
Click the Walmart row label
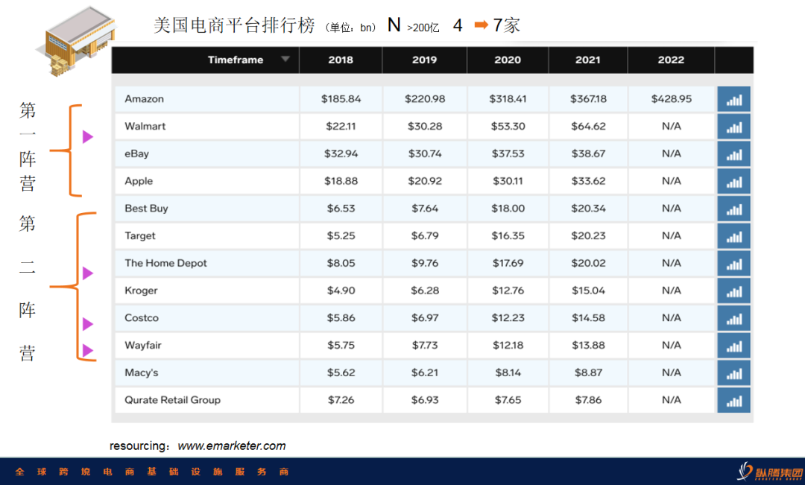click(145, 126)
